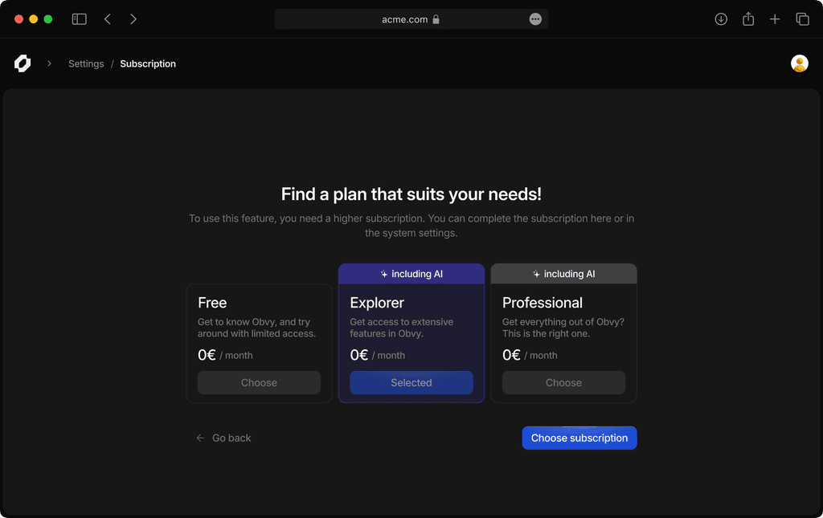
Task: Select the Professional plan title
Action: 543,303
